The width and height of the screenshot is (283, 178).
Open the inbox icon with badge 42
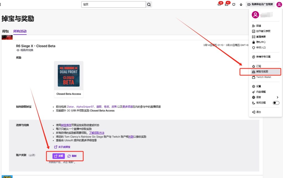point(227,4)
